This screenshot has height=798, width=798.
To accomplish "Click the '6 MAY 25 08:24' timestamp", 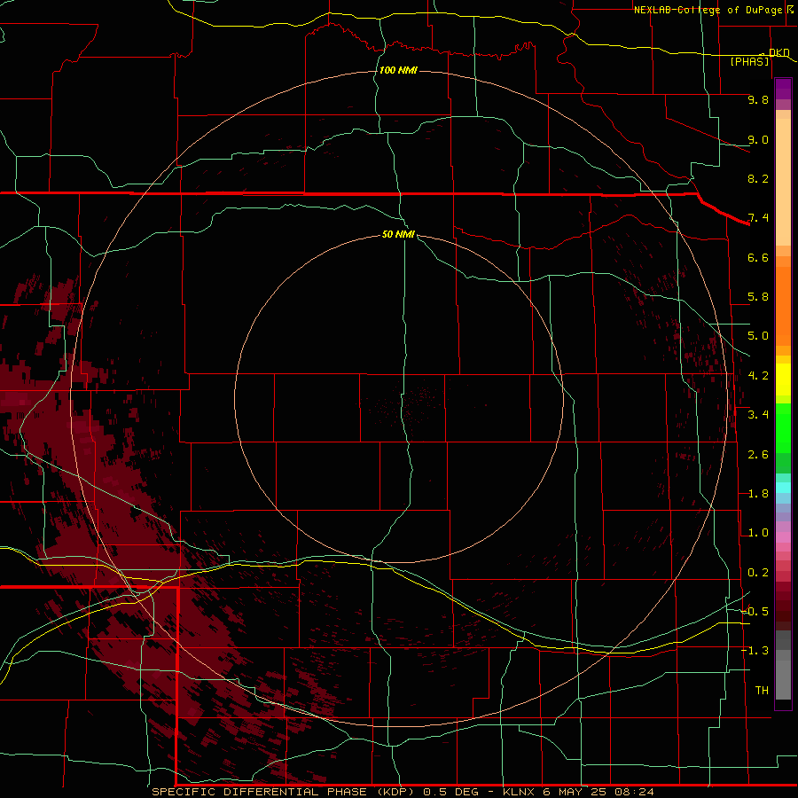I will (598, 792).
